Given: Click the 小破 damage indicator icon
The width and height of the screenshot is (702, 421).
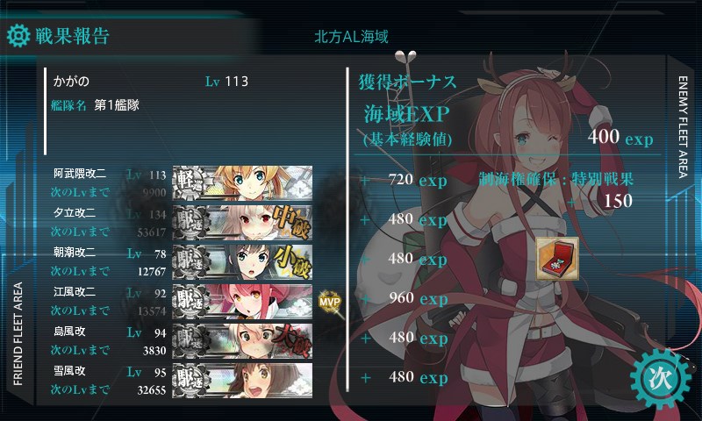Looking at the screenshot, I should tap(292, 261).
